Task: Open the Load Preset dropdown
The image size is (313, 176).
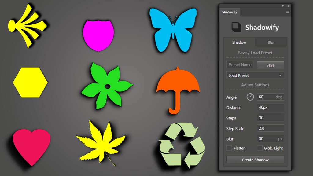Action: [x=255, y=75]
